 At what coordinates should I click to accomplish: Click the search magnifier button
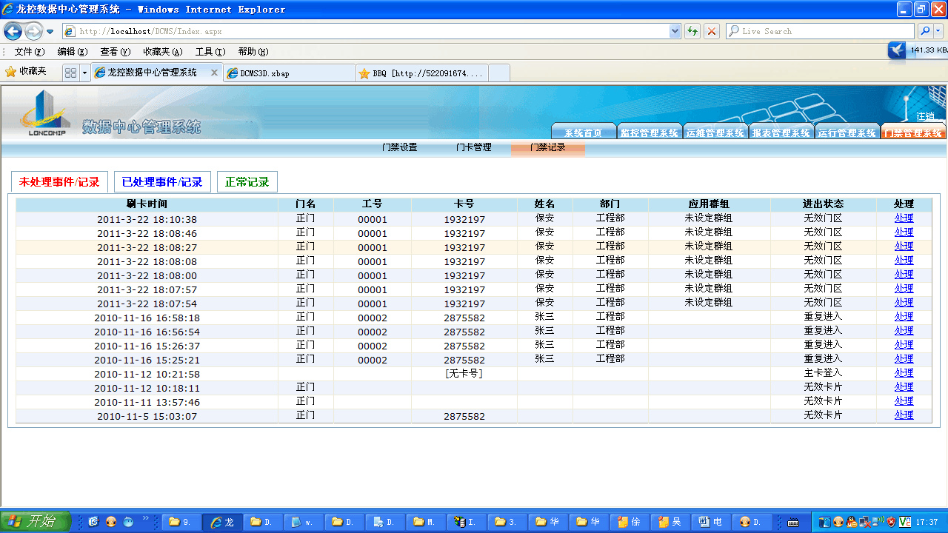click(925, 31)
